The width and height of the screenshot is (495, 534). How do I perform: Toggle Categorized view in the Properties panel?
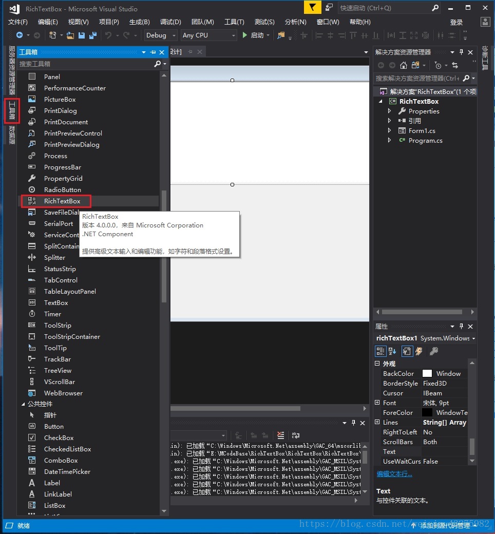[x=380, y=351]
